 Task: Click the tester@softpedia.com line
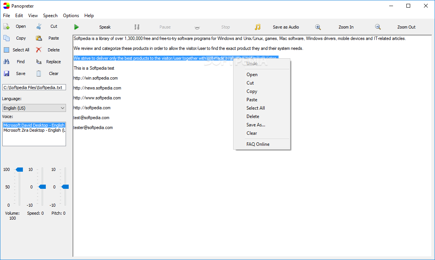click(x=93, y=128)
